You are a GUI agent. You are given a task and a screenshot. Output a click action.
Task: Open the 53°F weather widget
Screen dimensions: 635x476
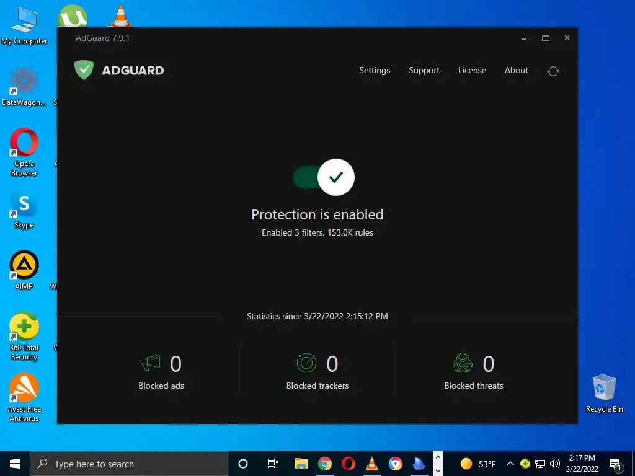pyautogui.click(x=478, y=464)
